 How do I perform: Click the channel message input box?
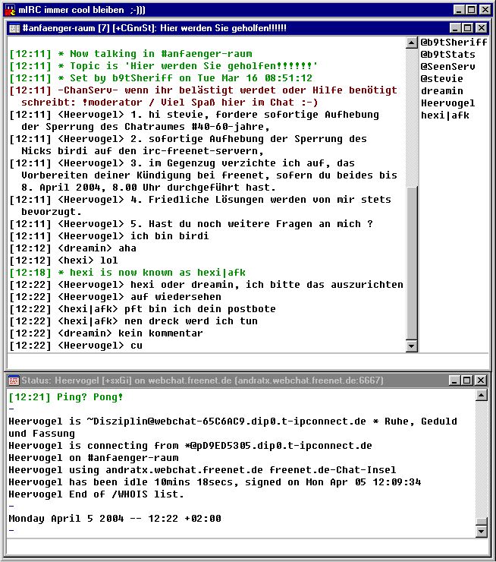point(248,361)
